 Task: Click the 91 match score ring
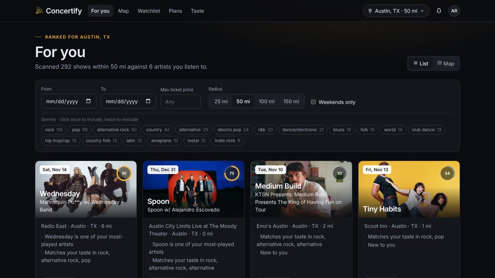[124, 173]
